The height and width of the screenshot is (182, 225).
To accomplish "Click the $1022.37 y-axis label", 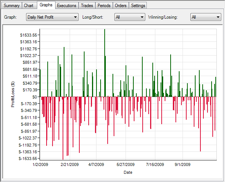I will 29,56.
